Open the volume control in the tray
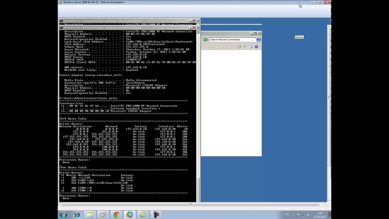 [308, 215]
